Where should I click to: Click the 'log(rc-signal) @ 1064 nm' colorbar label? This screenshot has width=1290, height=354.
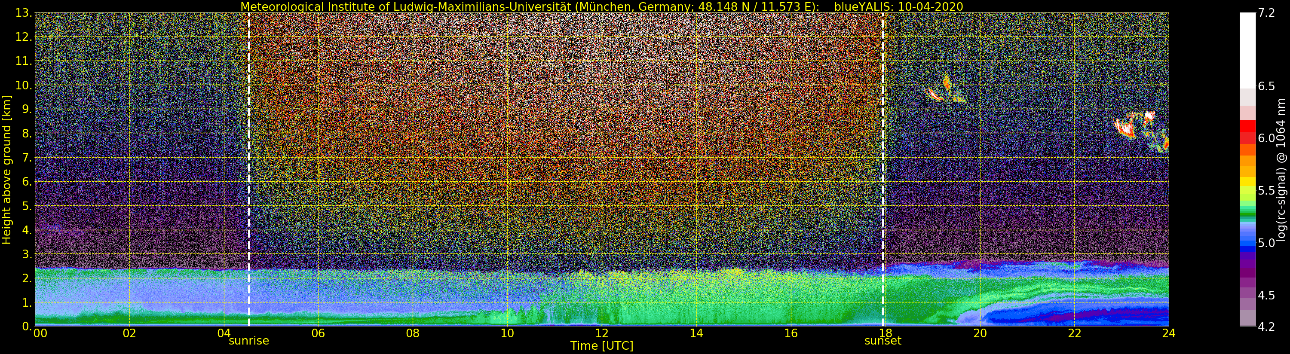1281,170
